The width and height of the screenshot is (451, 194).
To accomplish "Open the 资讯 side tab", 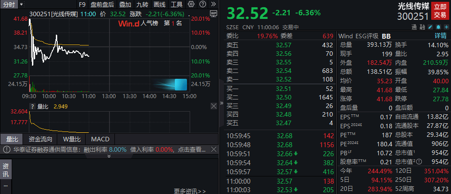I will [x=5, y=170].
